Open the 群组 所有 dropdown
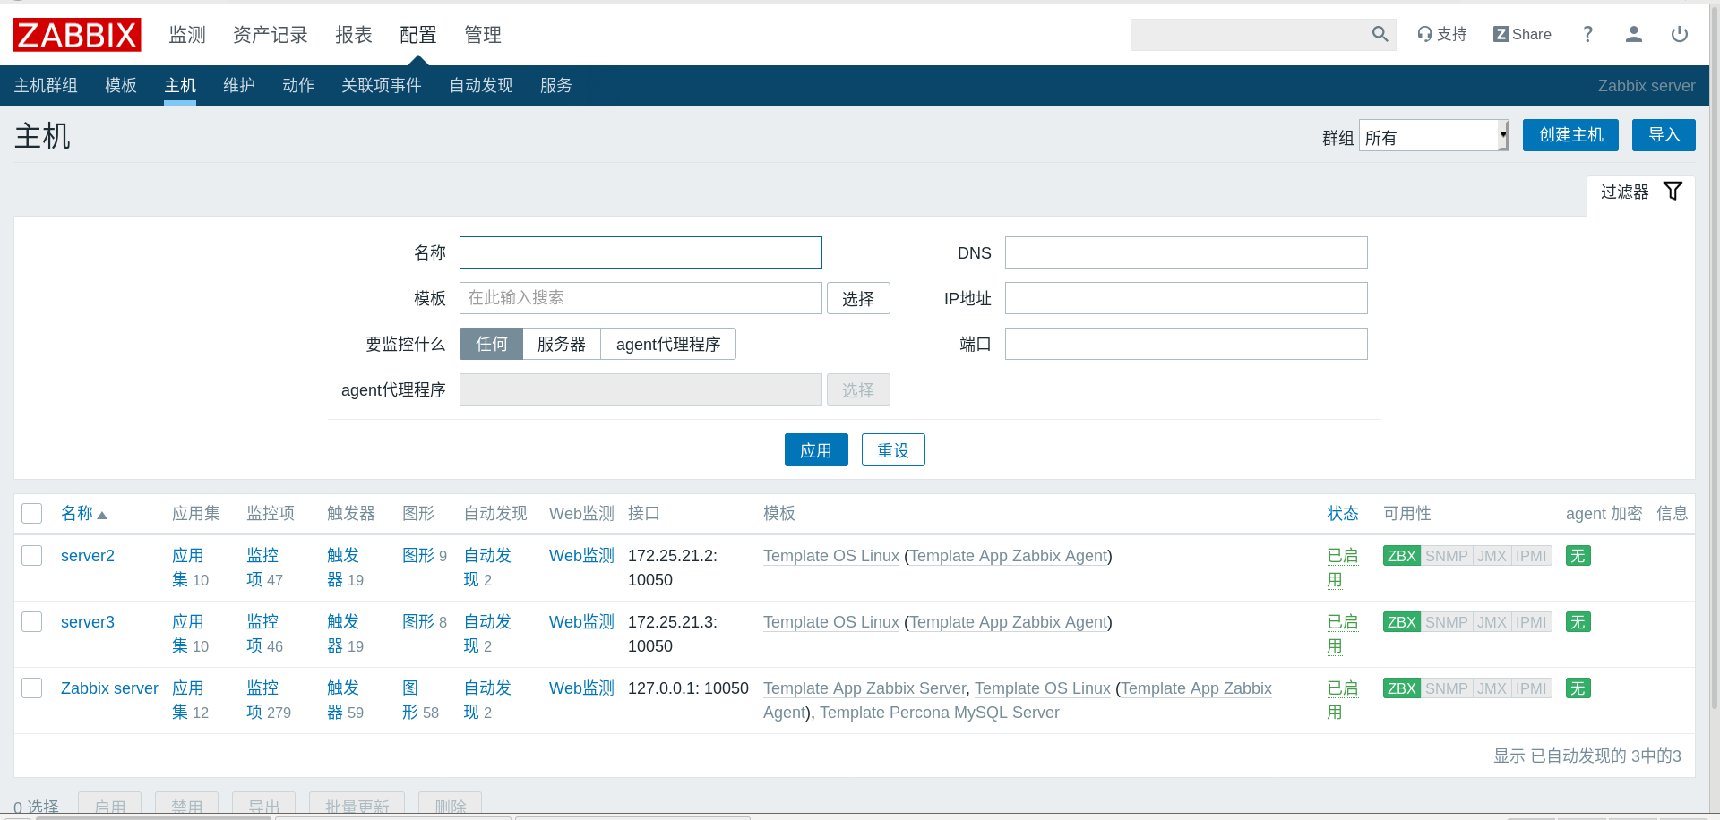Screen dimensions: 1720x820 click(x=1433, y=136)
